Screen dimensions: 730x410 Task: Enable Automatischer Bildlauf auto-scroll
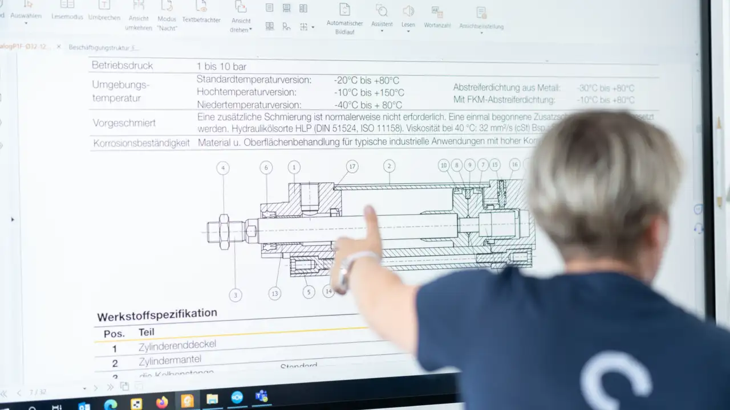pos(344,11)
